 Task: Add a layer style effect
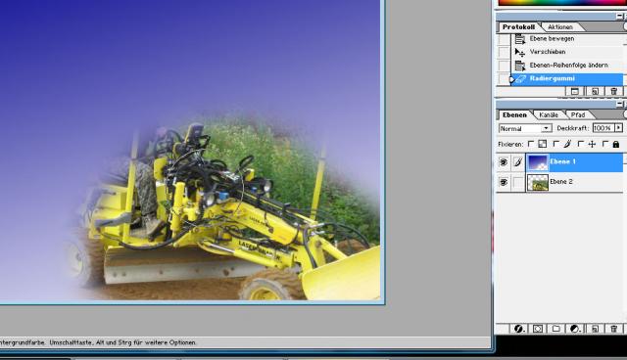tap(518, 329)
